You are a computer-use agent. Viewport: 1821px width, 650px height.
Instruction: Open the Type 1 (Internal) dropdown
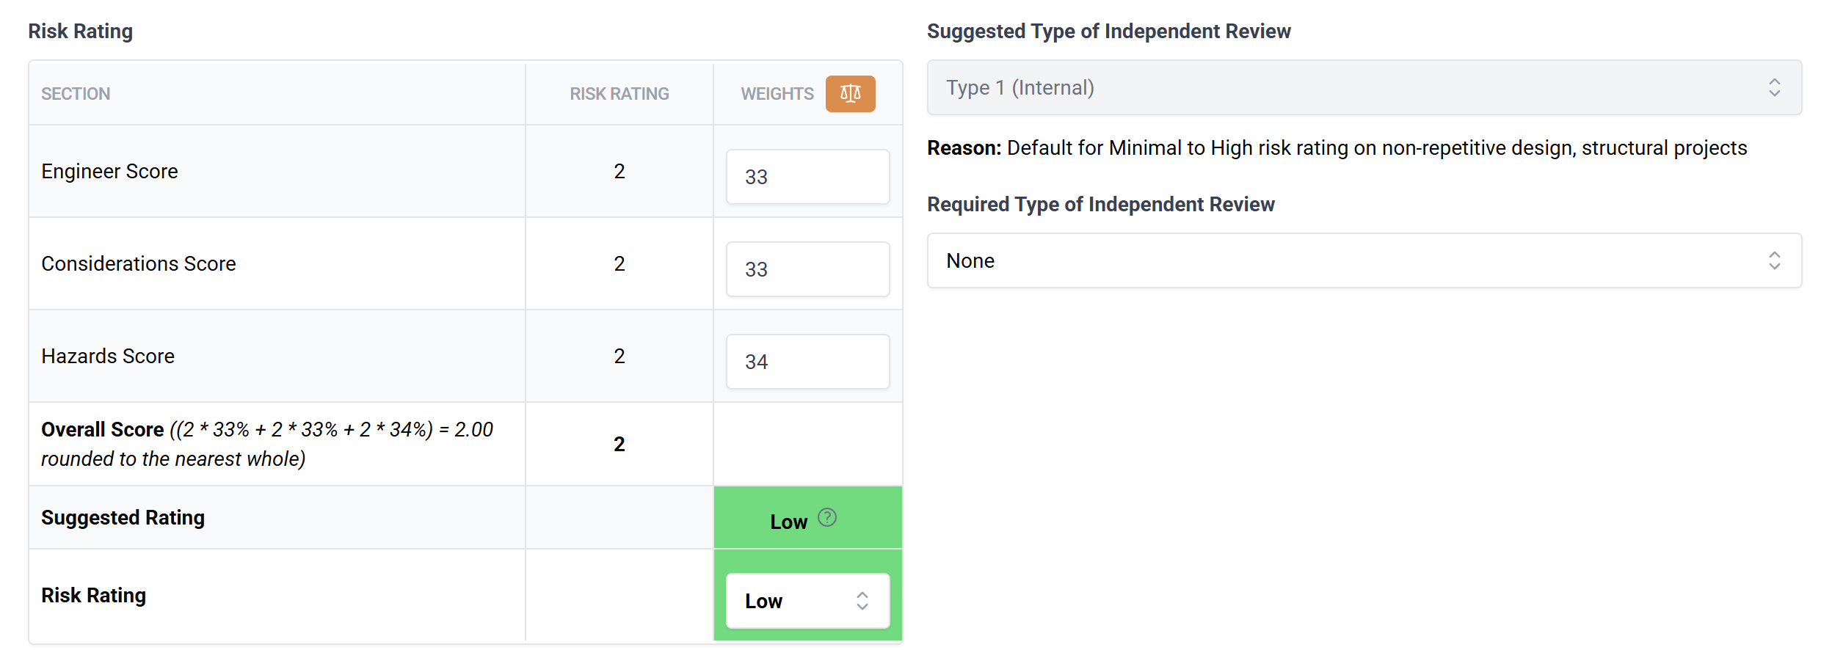(x=1364, y=88)
